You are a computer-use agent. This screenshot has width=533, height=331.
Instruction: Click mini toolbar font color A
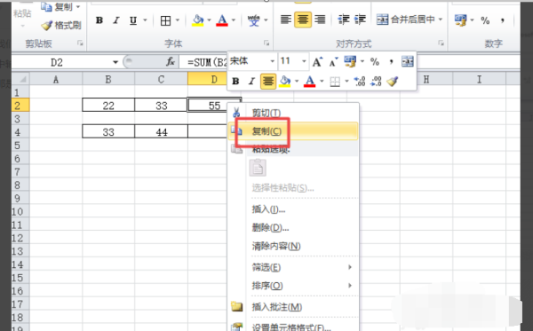click(x=309, y=82)
